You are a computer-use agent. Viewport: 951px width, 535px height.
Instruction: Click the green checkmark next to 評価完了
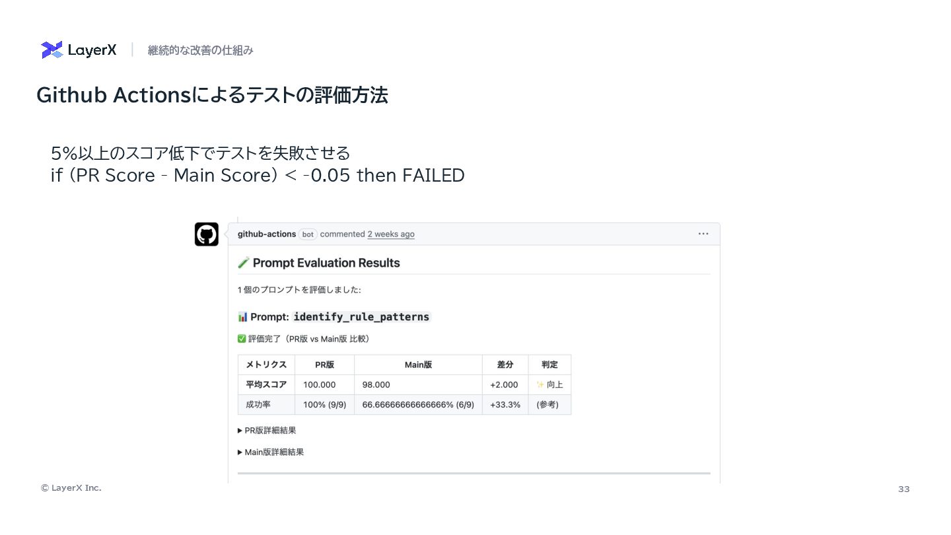[x=242, y=339]
